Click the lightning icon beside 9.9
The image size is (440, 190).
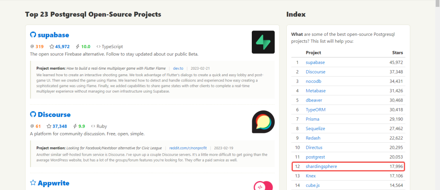click(x=75, y=126)
